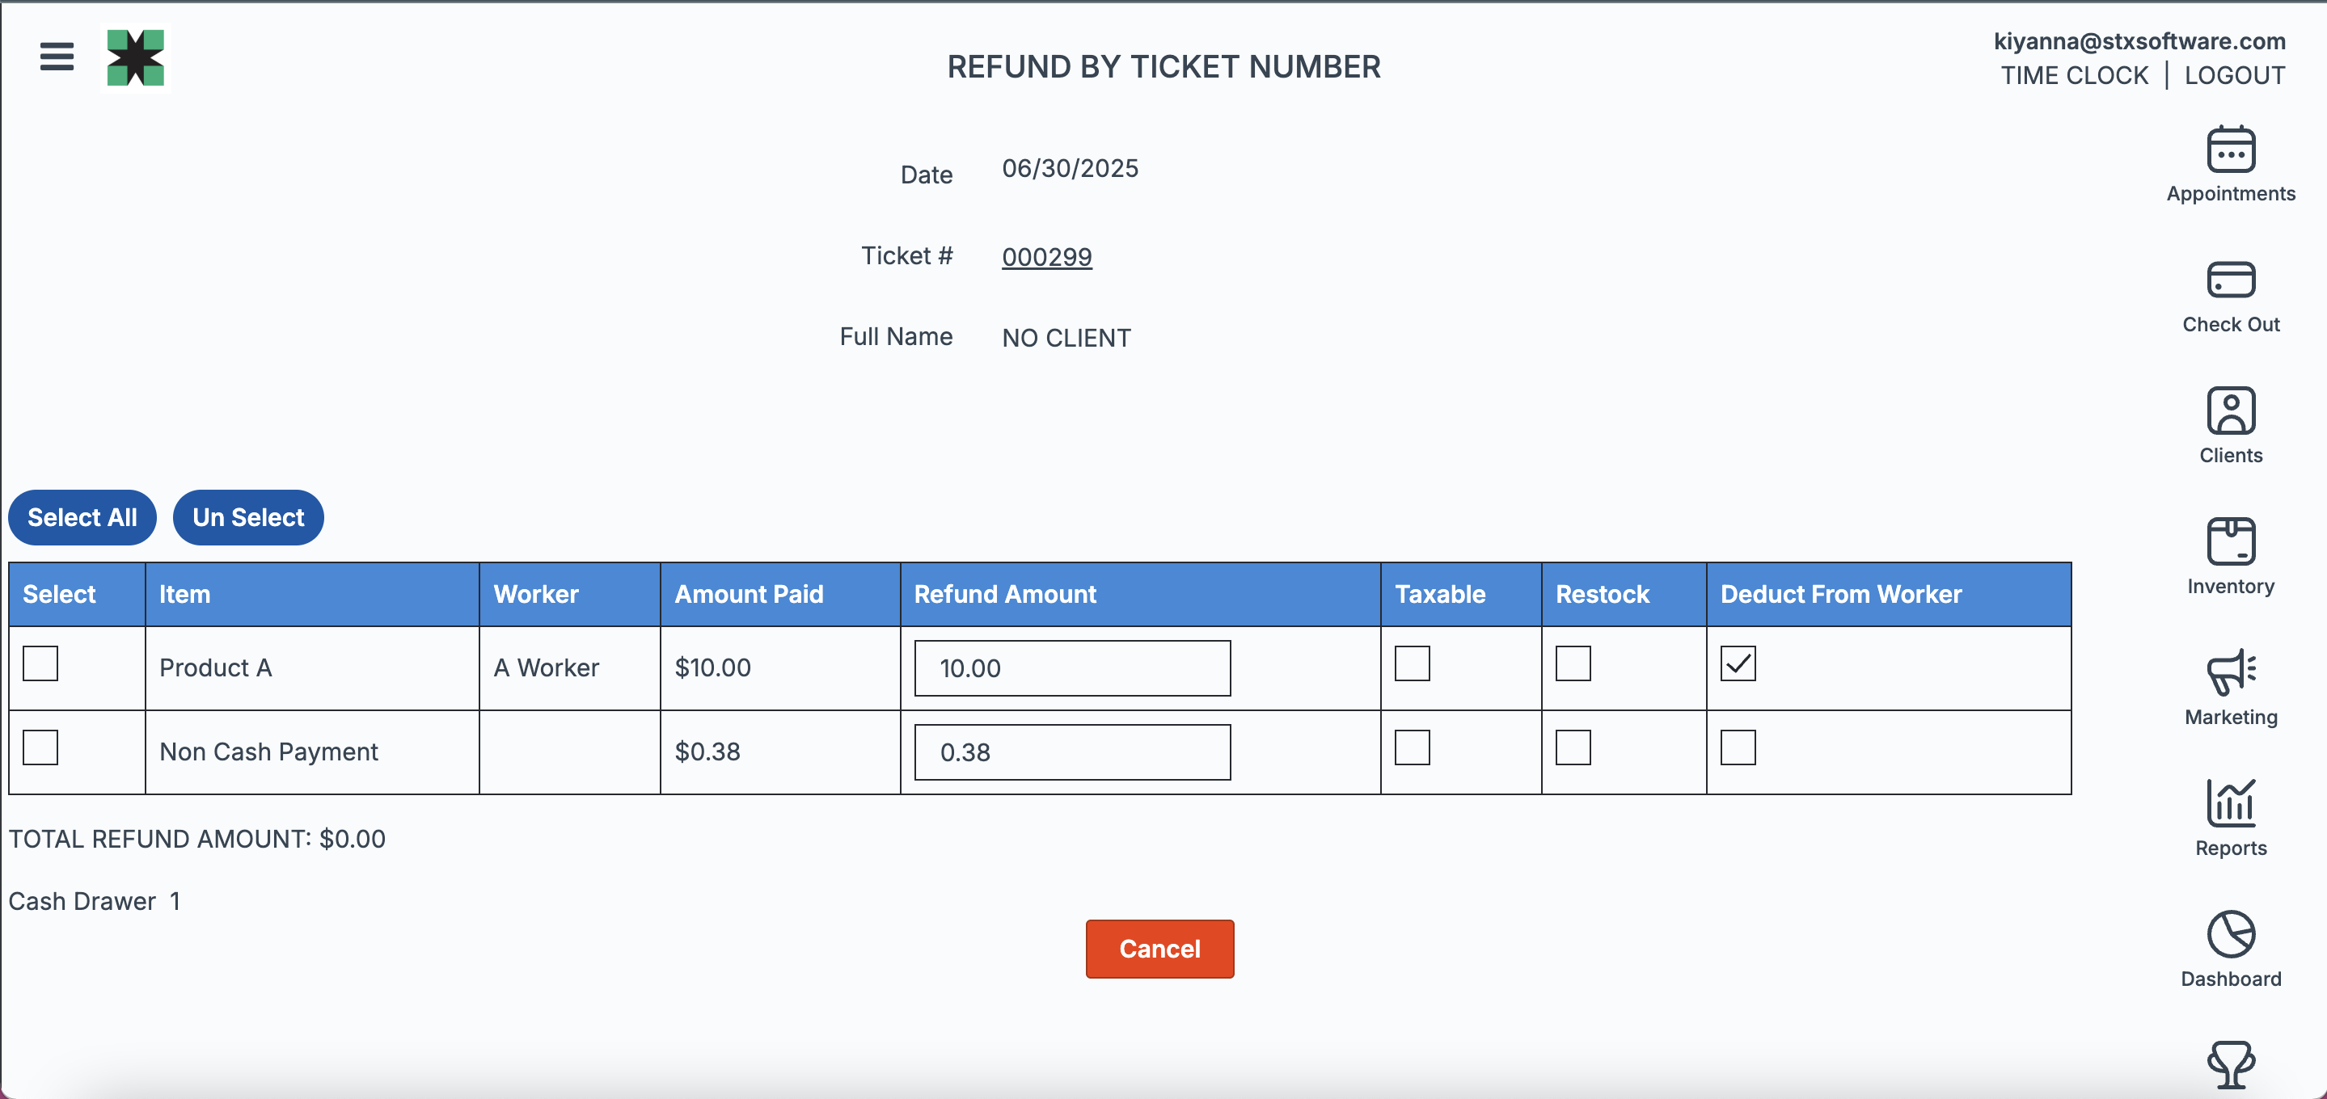2327x1099 pixels.
Task: Cancel the refund with the red button
Action: 1159,949
